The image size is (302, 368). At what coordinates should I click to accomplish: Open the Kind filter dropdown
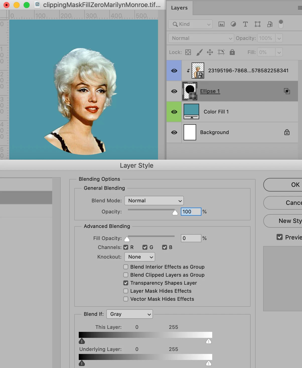coord(190,24)
